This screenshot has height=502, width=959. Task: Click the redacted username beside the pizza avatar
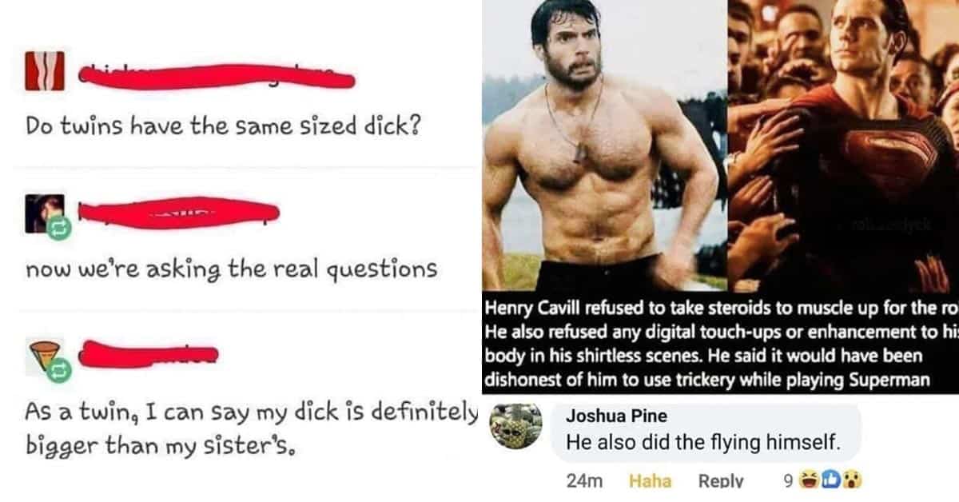(x=149, y=352)
